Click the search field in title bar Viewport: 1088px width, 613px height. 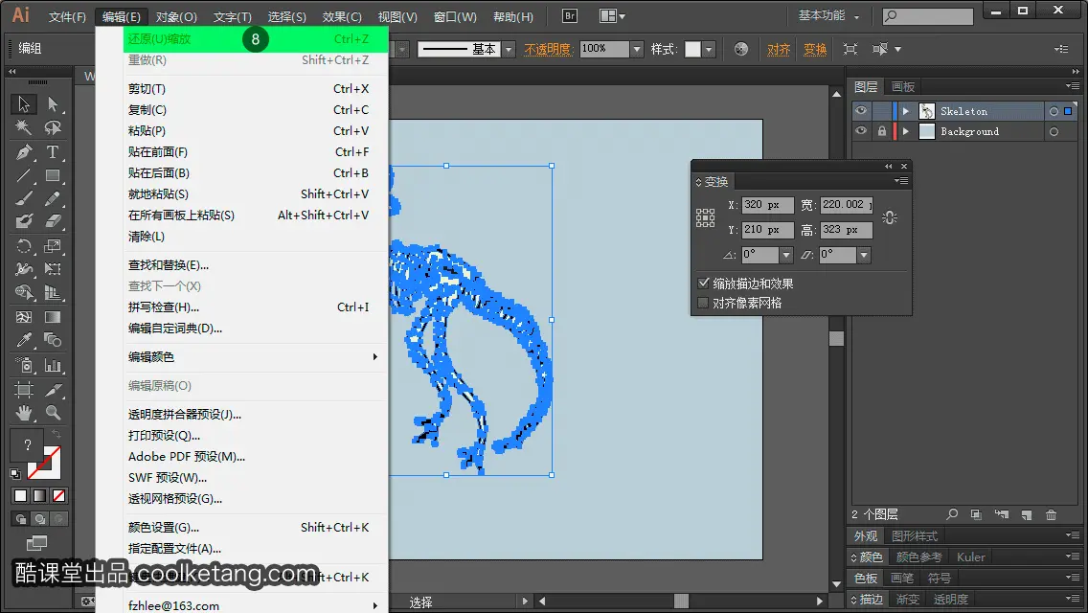pos(928,16)
